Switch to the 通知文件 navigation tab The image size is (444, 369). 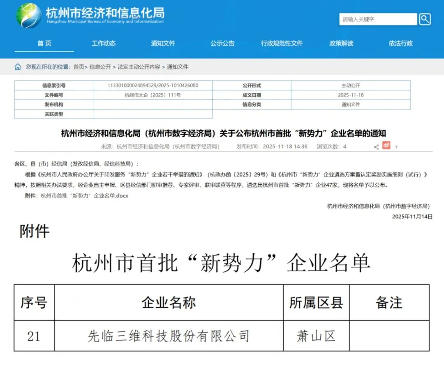pyautogui.click(x=163, y=44)
